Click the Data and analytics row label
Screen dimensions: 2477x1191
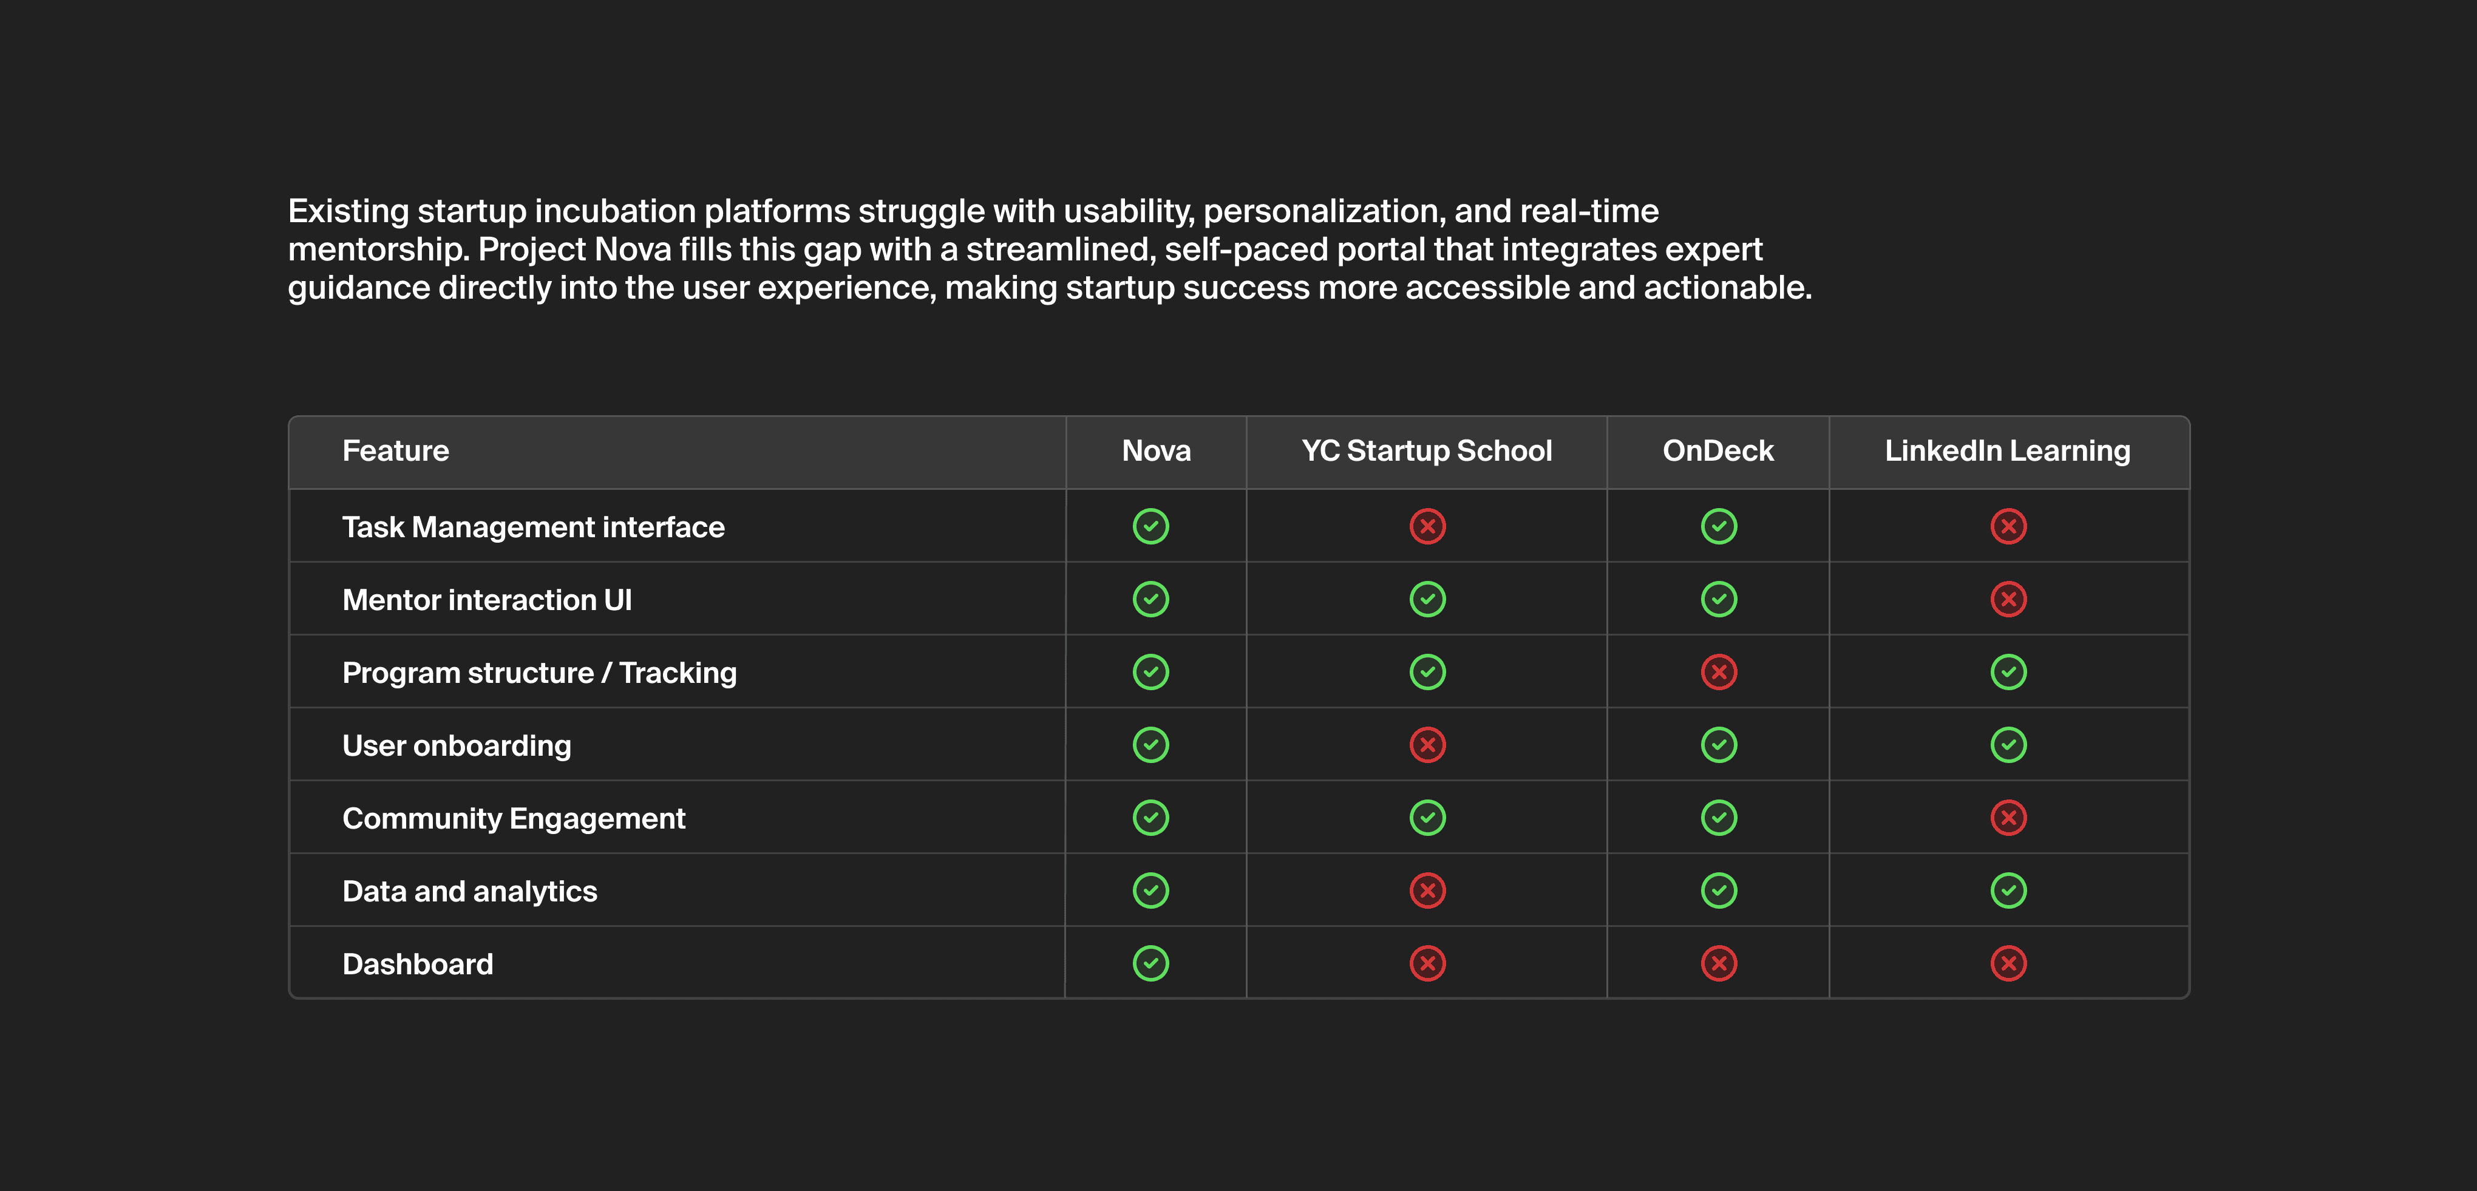469,891
